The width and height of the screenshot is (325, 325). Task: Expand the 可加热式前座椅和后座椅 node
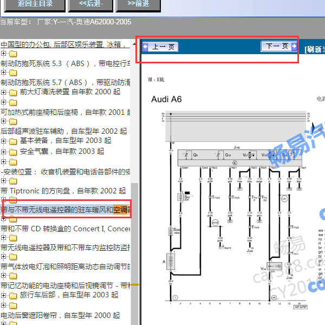3,102
